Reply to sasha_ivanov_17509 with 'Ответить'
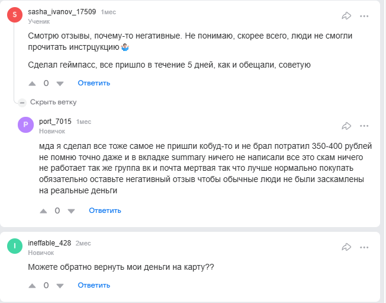The image size is (386, 303). [94, 83]
